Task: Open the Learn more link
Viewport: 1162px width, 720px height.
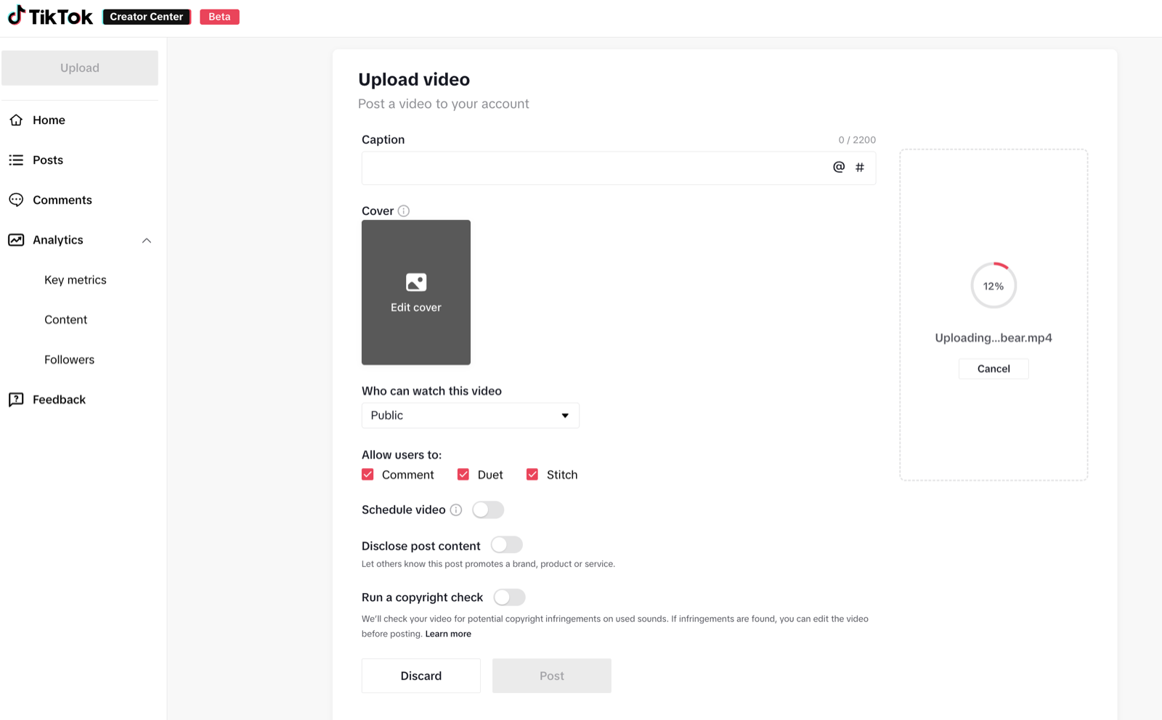Action: (448, 634)
